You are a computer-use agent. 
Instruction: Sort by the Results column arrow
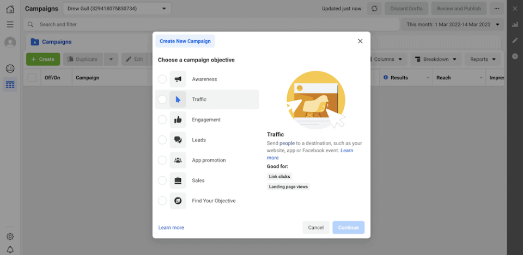[428, 78]
